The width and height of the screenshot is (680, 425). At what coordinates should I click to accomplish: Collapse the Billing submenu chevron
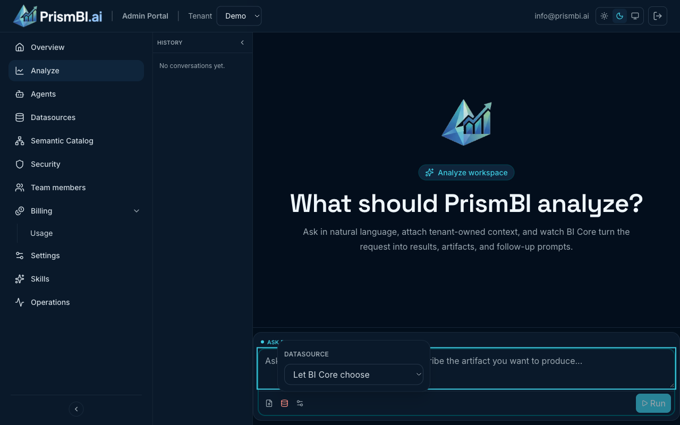pos(137,211)
